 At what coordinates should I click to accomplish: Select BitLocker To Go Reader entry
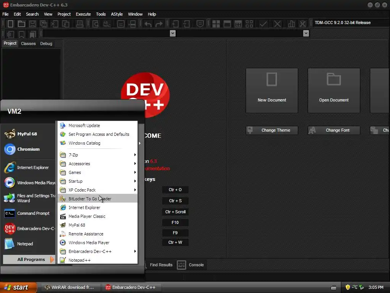coord(97,198)
